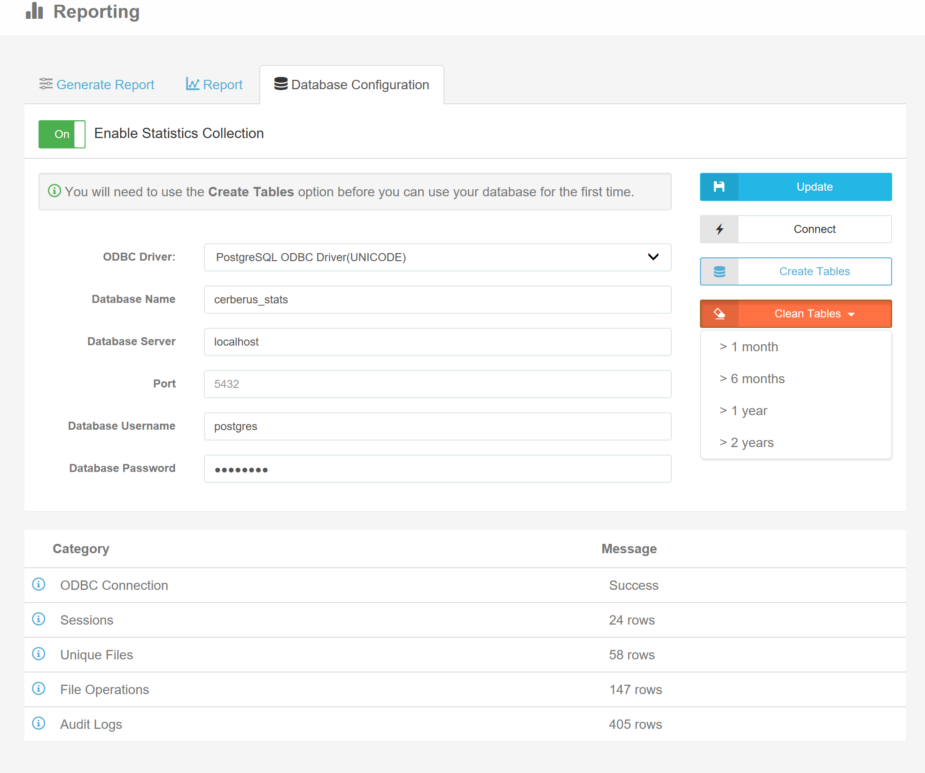Choose the > 1 year clean option
925x773 pixels.
pos(796,410)
